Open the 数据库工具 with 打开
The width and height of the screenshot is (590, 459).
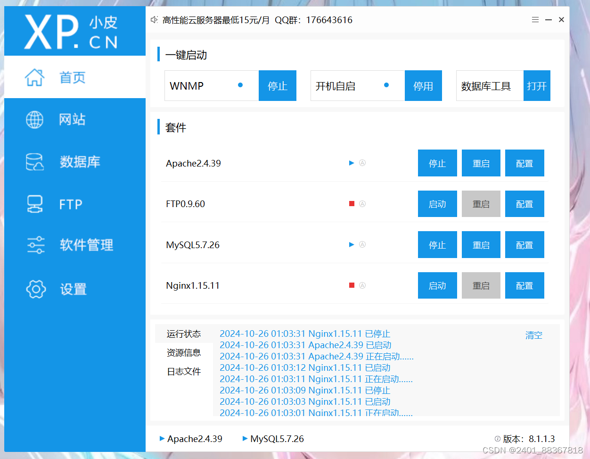537,86
